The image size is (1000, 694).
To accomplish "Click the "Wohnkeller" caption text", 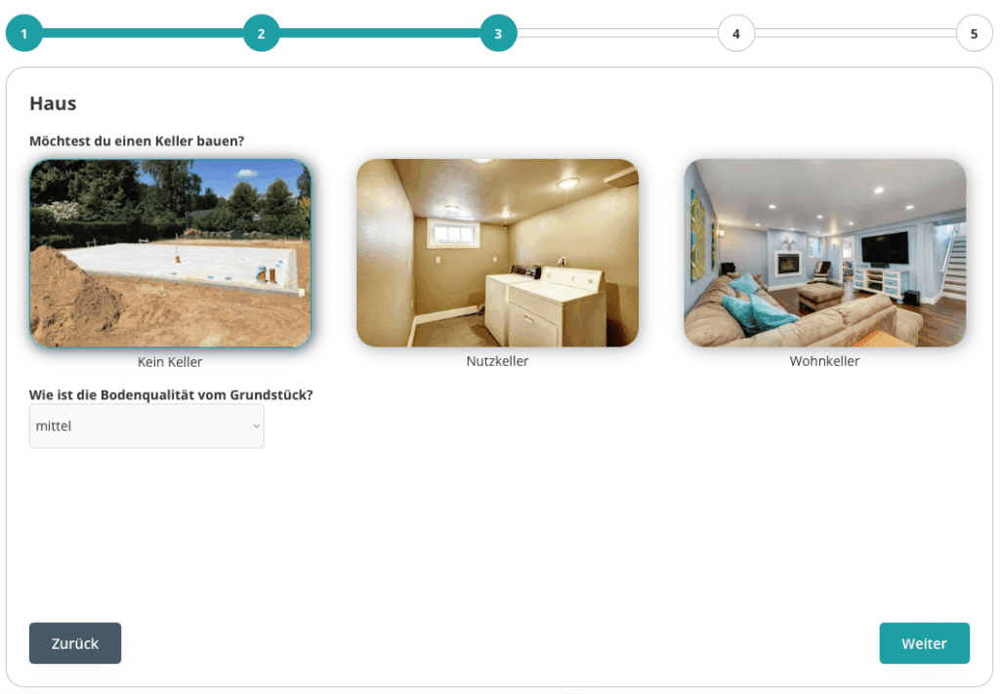I will pyautogui.click(x=824, y=361).
